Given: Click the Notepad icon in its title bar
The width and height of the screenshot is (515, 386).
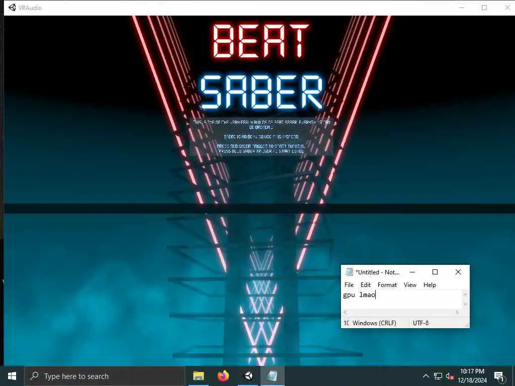Looking at the screenshot, I should pos(349,272).
